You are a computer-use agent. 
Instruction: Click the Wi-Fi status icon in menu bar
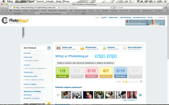point(138,1)
